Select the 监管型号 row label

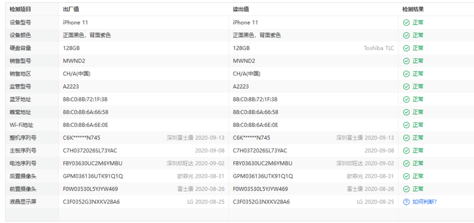click(x=20, y=87)
